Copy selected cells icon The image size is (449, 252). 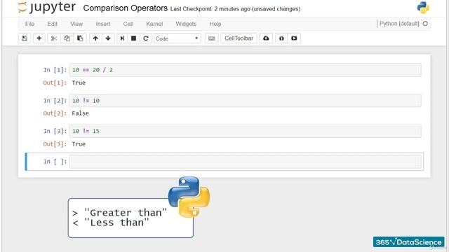67,38
